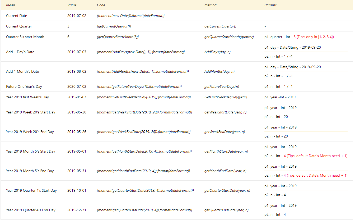The height and width of the screenshot is (220, 355).
Task: Click the method "getQuarterStartMonth(quarter)"
Action: [x=229, y=37]
